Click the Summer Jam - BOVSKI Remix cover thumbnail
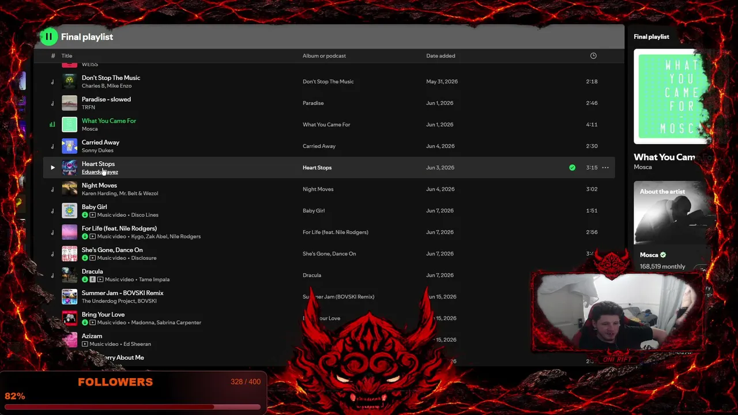The image size is (738, 415). [x=69, y=297]
